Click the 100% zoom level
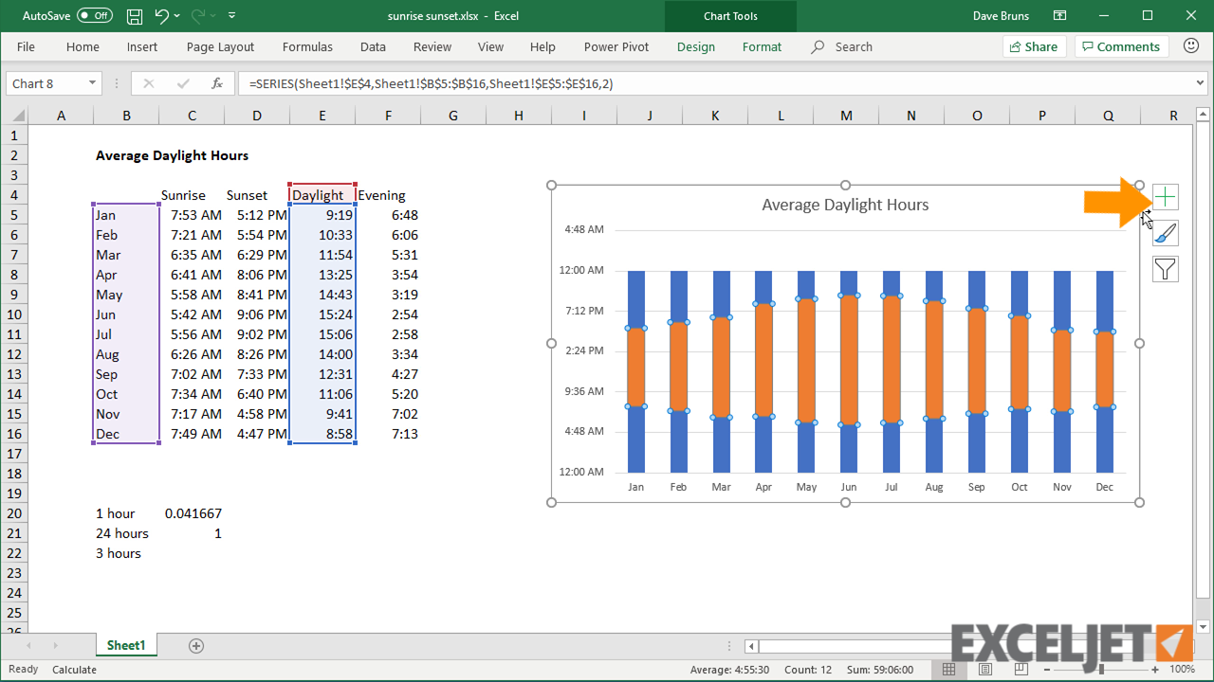 click(1182, 669)
